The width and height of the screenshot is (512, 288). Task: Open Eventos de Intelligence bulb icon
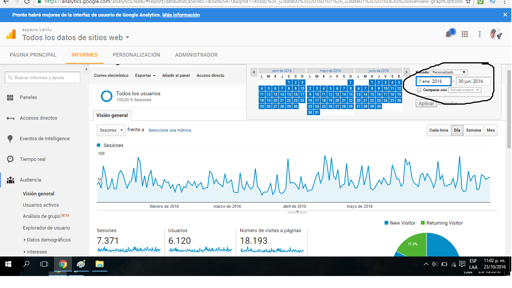click(10, 139)
